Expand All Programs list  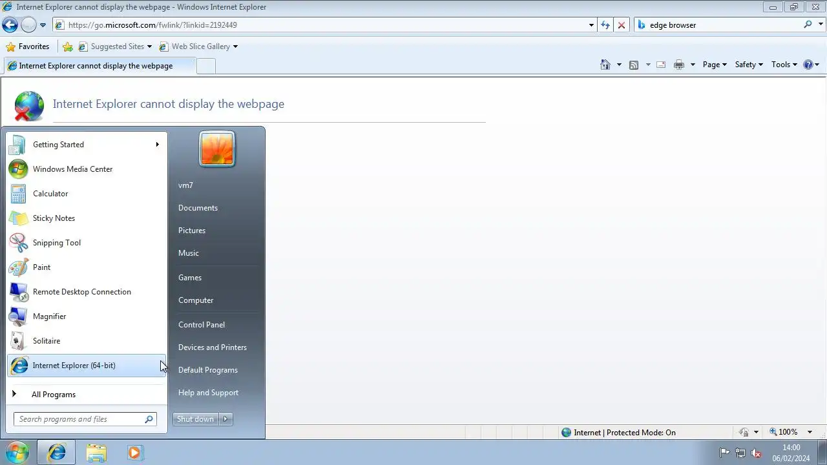(x=87, y=395)
